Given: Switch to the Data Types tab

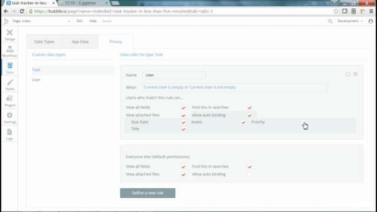Looking at the screenshot, I should point(44,42).
